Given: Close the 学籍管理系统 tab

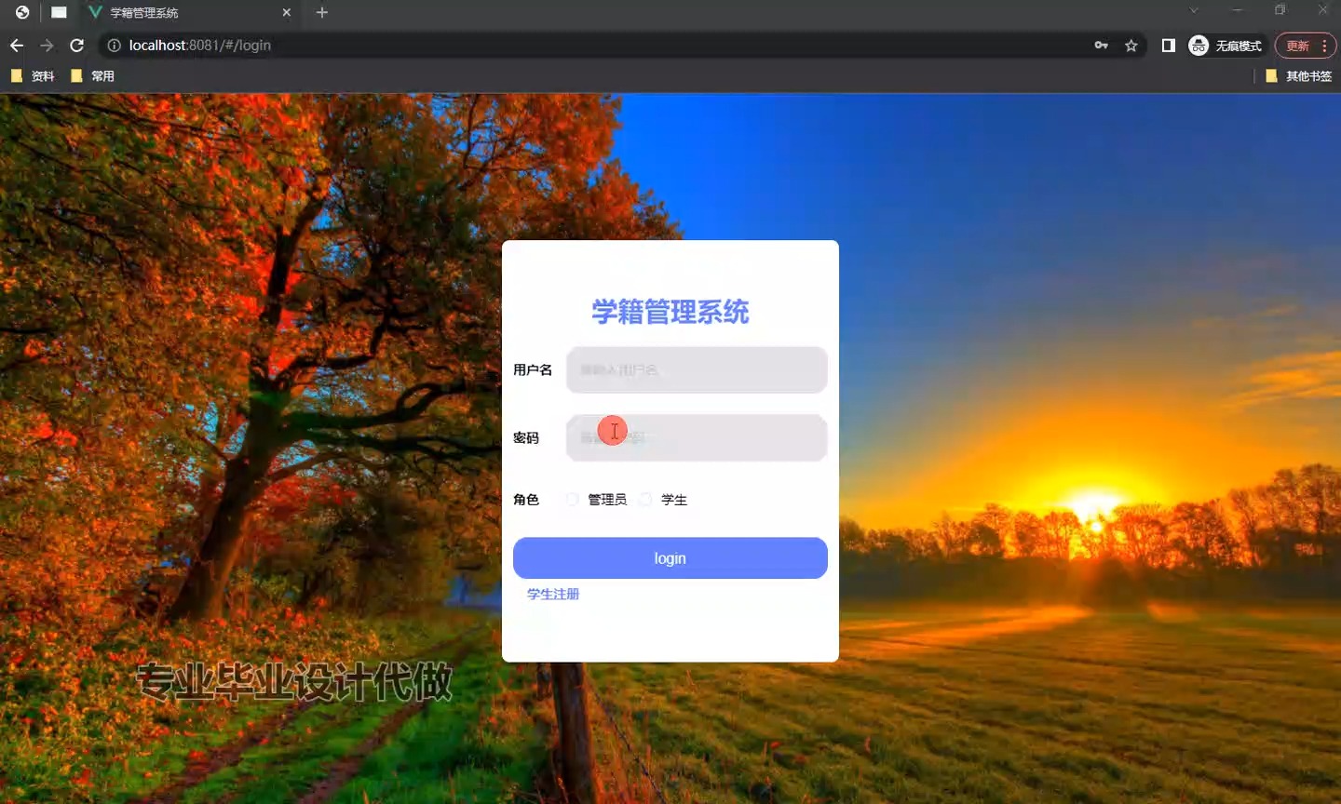Looking at the screenshot, I should [x=287, y=13].
